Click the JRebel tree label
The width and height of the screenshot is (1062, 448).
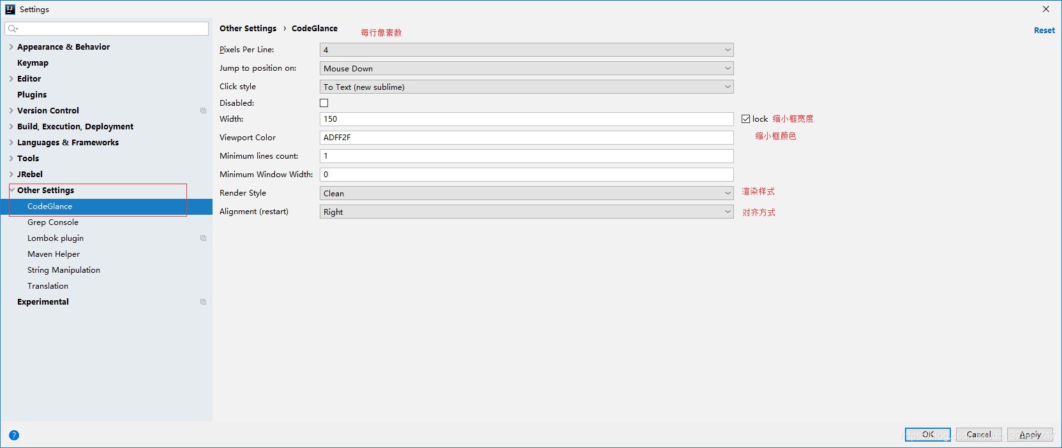click(x=30, y=175)
